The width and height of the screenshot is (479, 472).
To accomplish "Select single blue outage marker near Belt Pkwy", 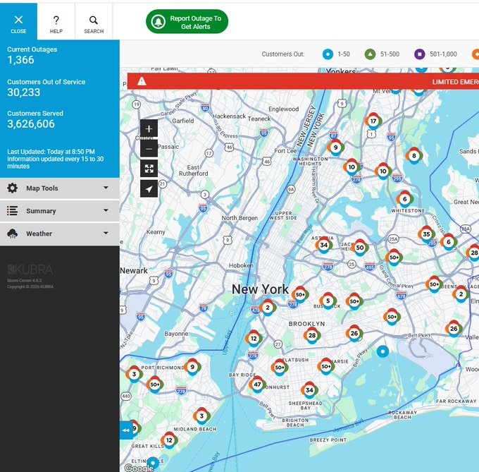I will [x=382, y=351].
